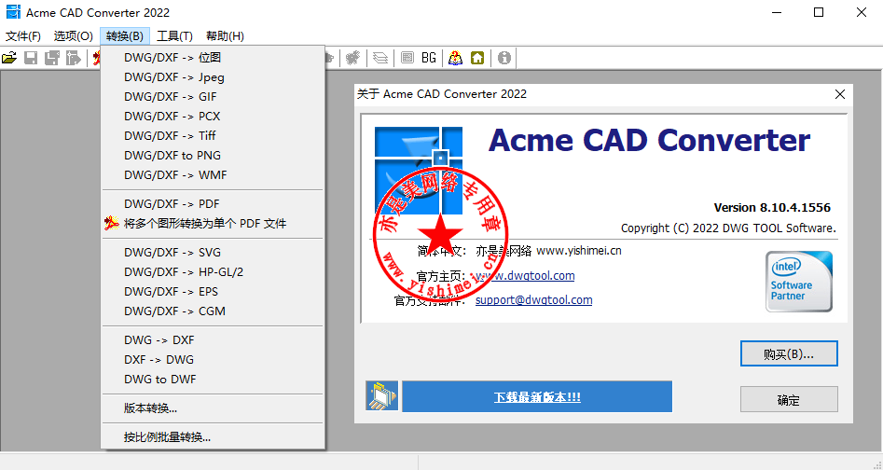Select DWG/DXF -> 位图 menu entry

pos(213,58)
